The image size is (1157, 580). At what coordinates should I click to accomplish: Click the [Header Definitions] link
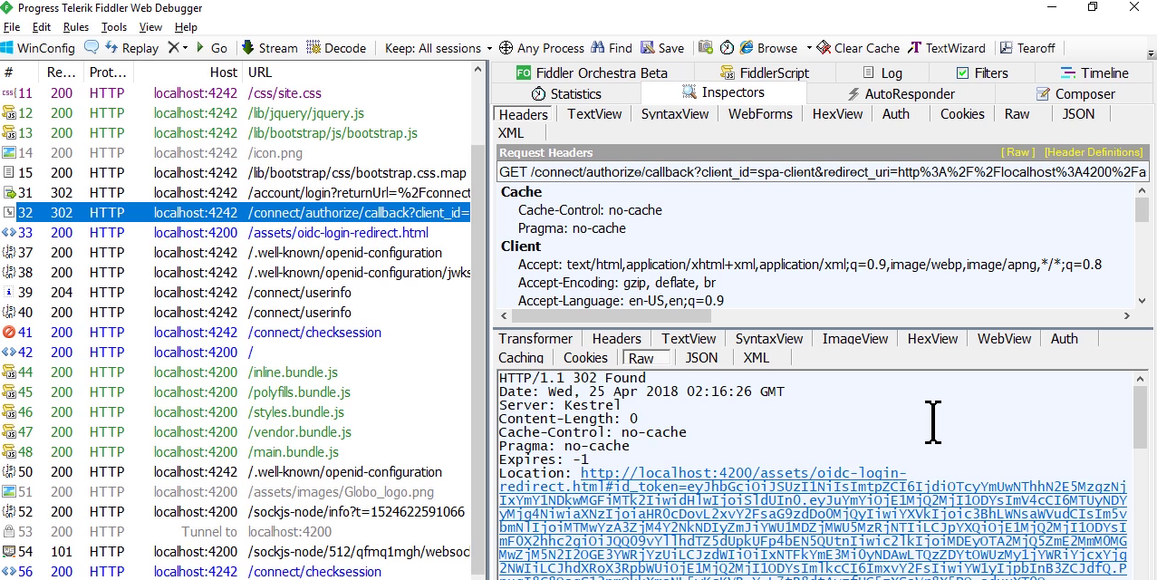[1094, 152]
